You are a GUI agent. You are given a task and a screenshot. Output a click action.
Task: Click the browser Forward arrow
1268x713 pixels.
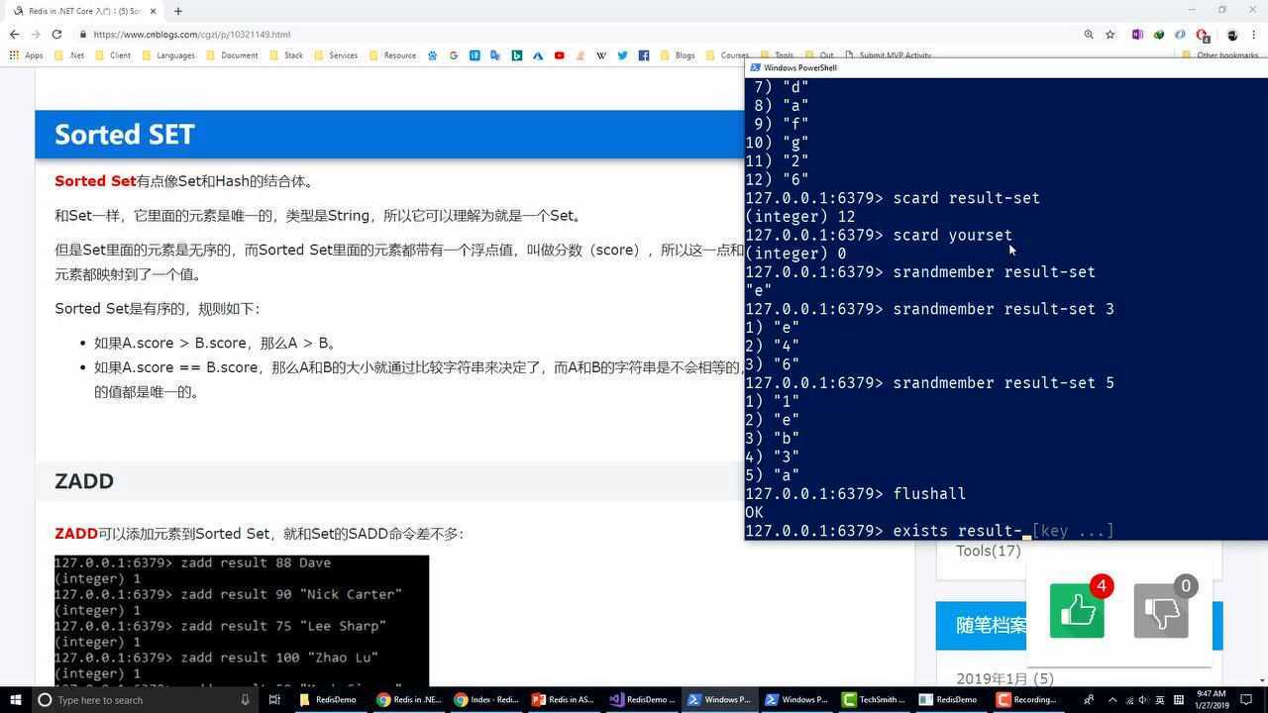pyautogui.click(x=36, y=34)
